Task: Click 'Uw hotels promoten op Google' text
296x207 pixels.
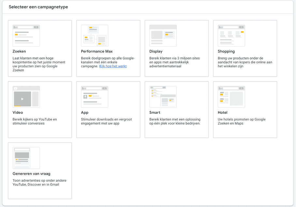Action: point(242,121)
